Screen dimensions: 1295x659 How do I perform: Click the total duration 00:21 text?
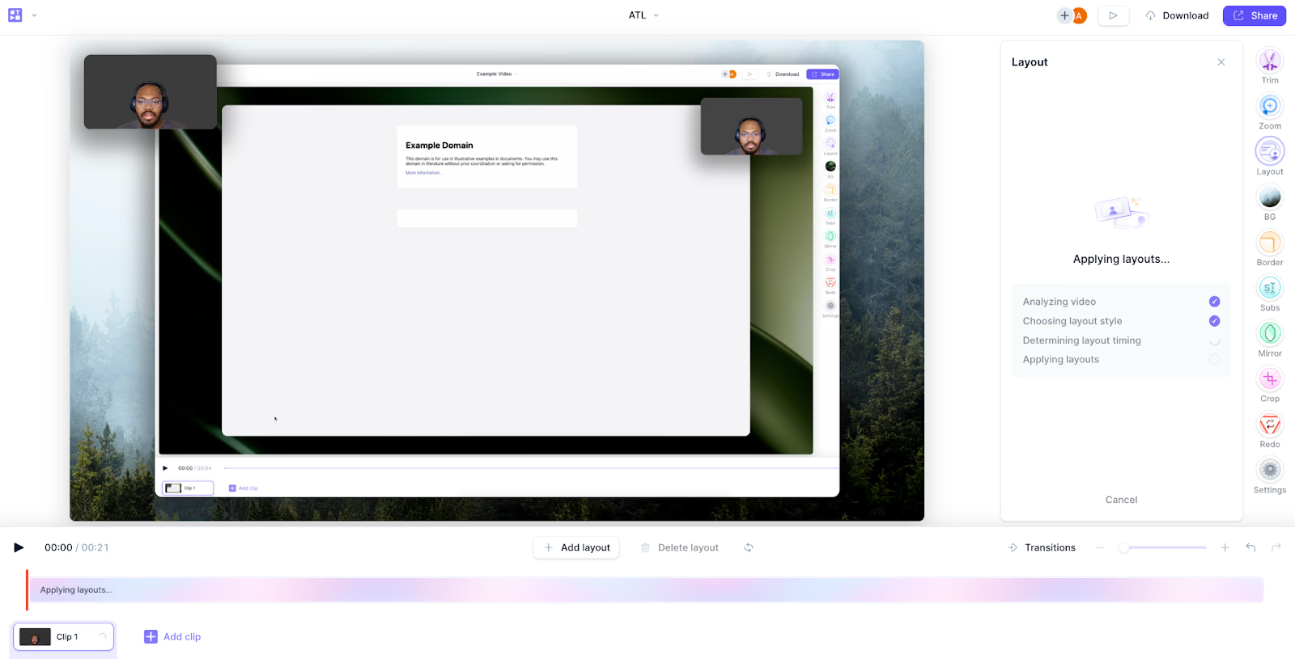pyautogui.click(x=95, y=547)
